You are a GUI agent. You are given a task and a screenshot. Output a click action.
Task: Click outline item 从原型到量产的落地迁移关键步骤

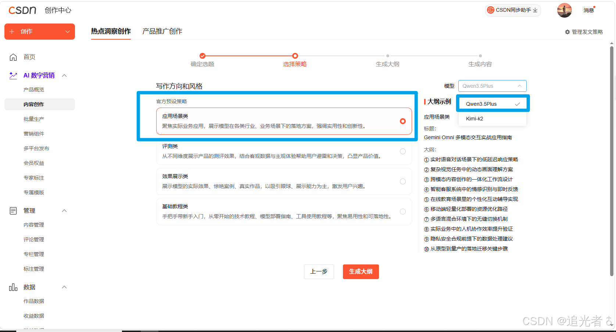pyautogui.click(x=469, y=249)
